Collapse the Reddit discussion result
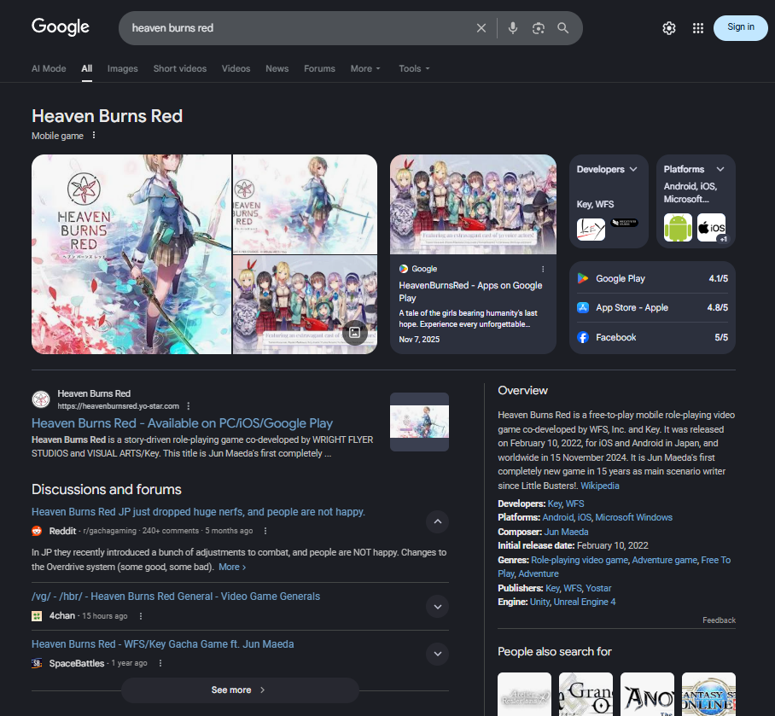 [437, 521]
